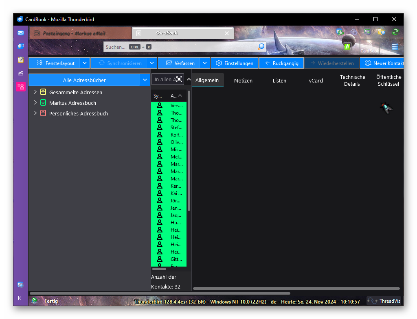Click the status bar globe icon
This screenshot has height=319, width=417.
[x=34, y=301]
